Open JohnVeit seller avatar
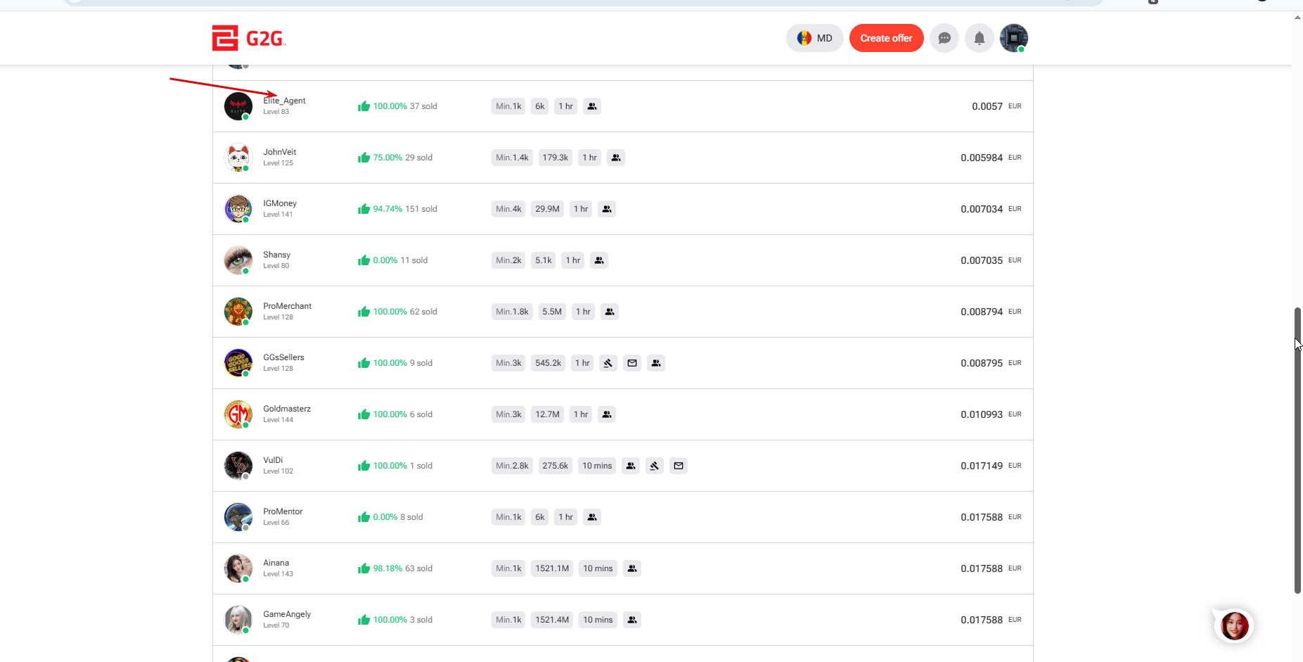This screenshot has width=1303, height=662. (238, 158)
